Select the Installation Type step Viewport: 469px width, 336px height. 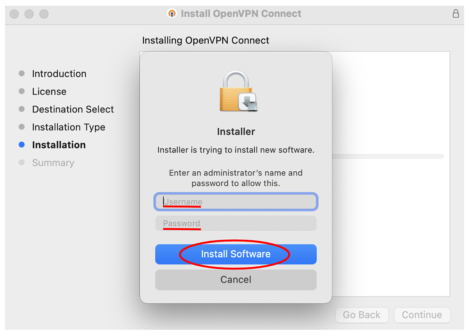(69, 127)
